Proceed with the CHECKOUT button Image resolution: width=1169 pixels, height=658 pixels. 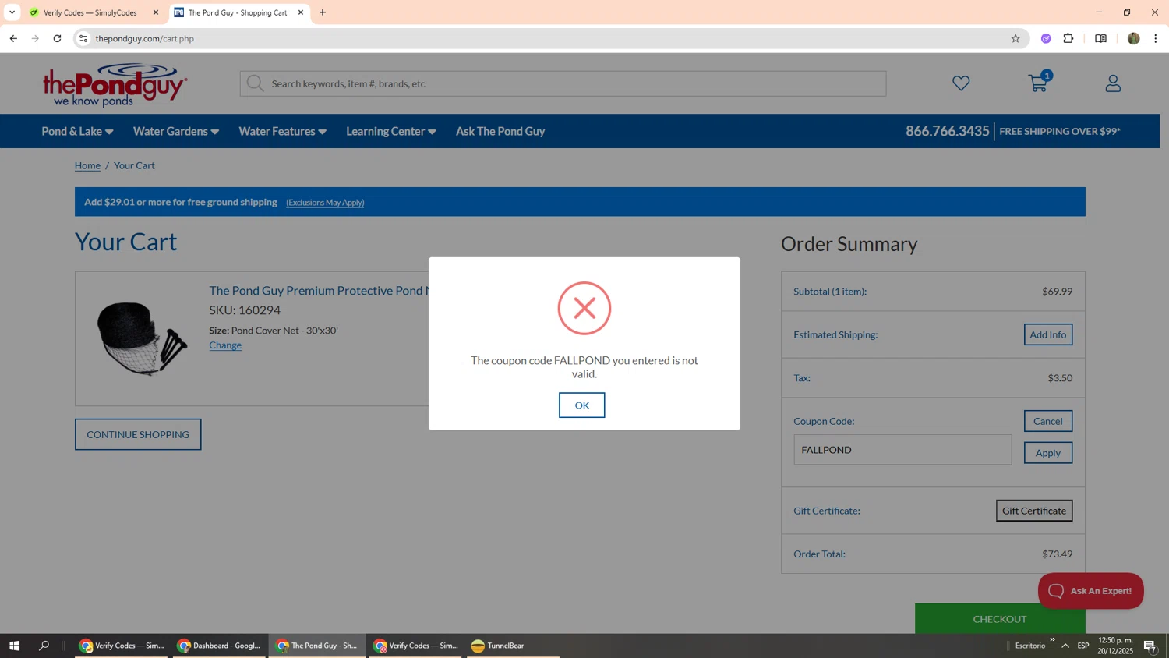[1000, 618]
